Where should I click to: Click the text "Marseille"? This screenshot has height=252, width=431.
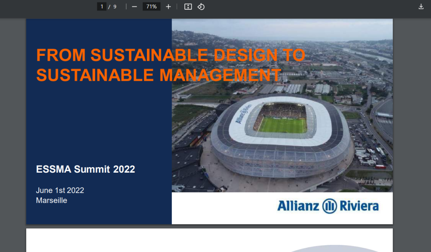(x=51, y=200)
